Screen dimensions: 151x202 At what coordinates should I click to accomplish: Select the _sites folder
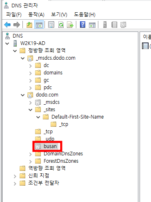[x=49, y=110]
